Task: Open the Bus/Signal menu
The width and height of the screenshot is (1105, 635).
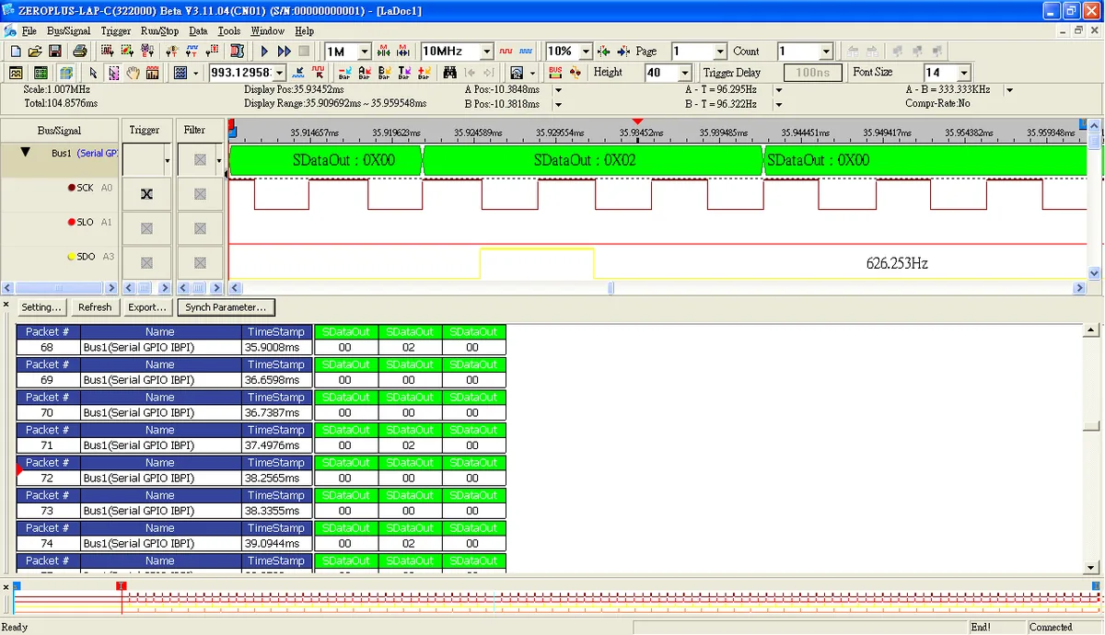Action: click(69, 30)
